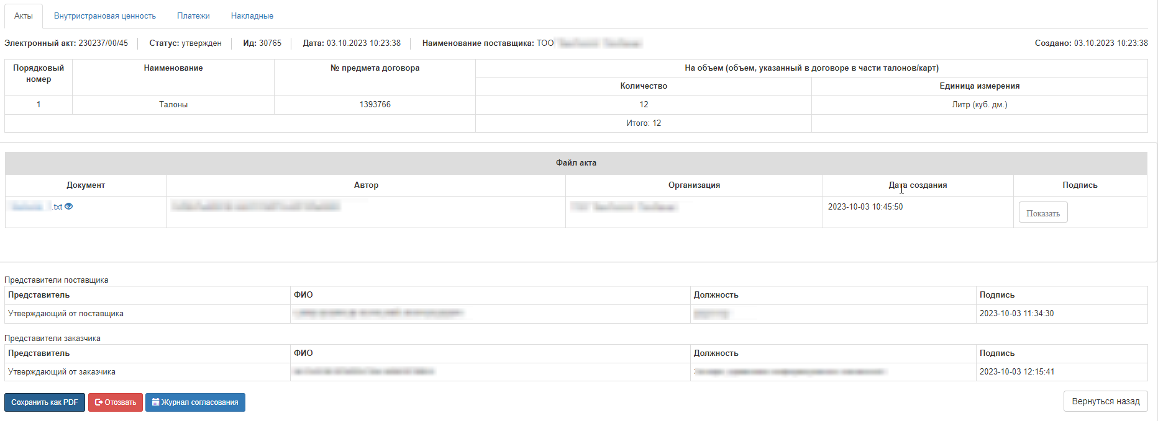Switch to the Акты tab
This screenshot has width=1158, height=421.
[24, 16]
